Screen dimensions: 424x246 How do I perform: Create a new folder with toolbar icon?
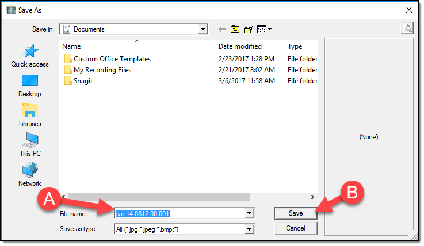tap(249, 29)
